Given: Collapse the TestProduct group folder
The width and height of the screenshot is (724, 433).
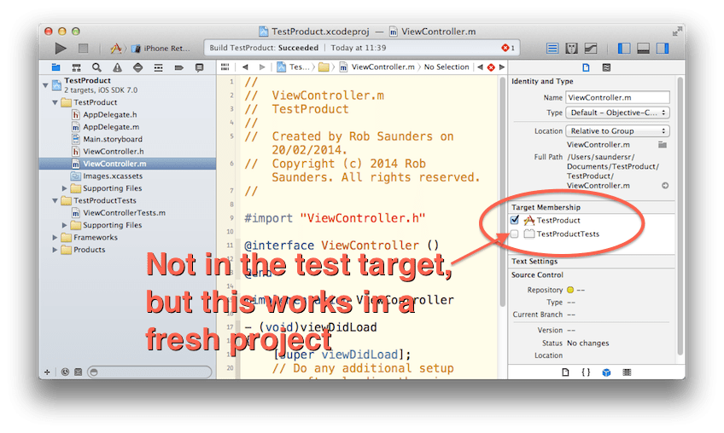Looking at the screenshot, I should [x=55, y=102].
